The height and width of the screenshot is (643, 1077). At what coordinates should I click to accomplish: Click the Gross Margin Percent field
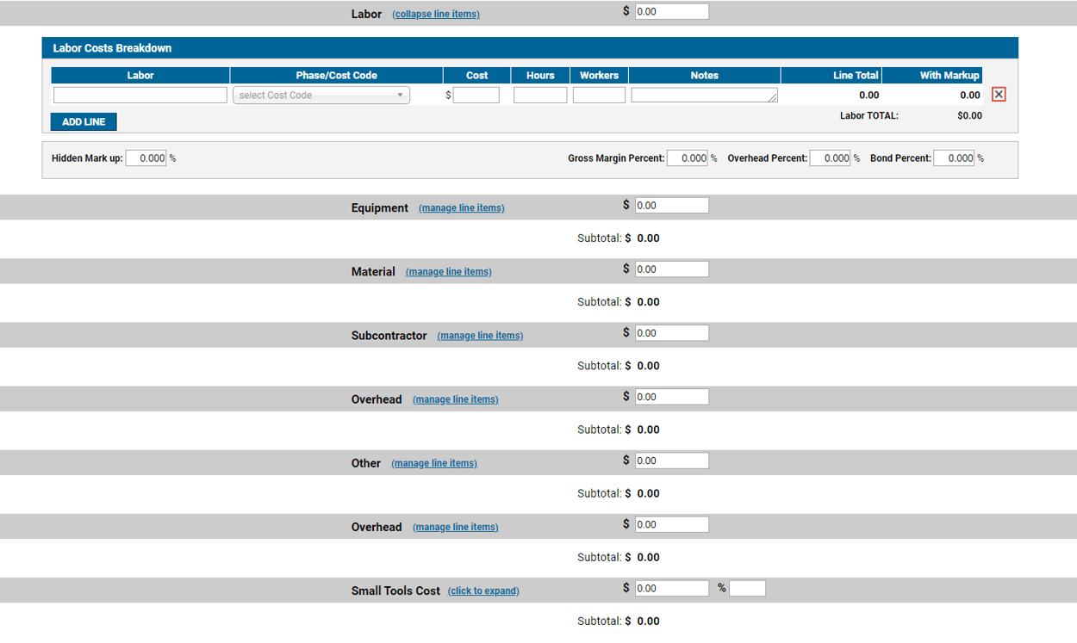click(688, 158)
